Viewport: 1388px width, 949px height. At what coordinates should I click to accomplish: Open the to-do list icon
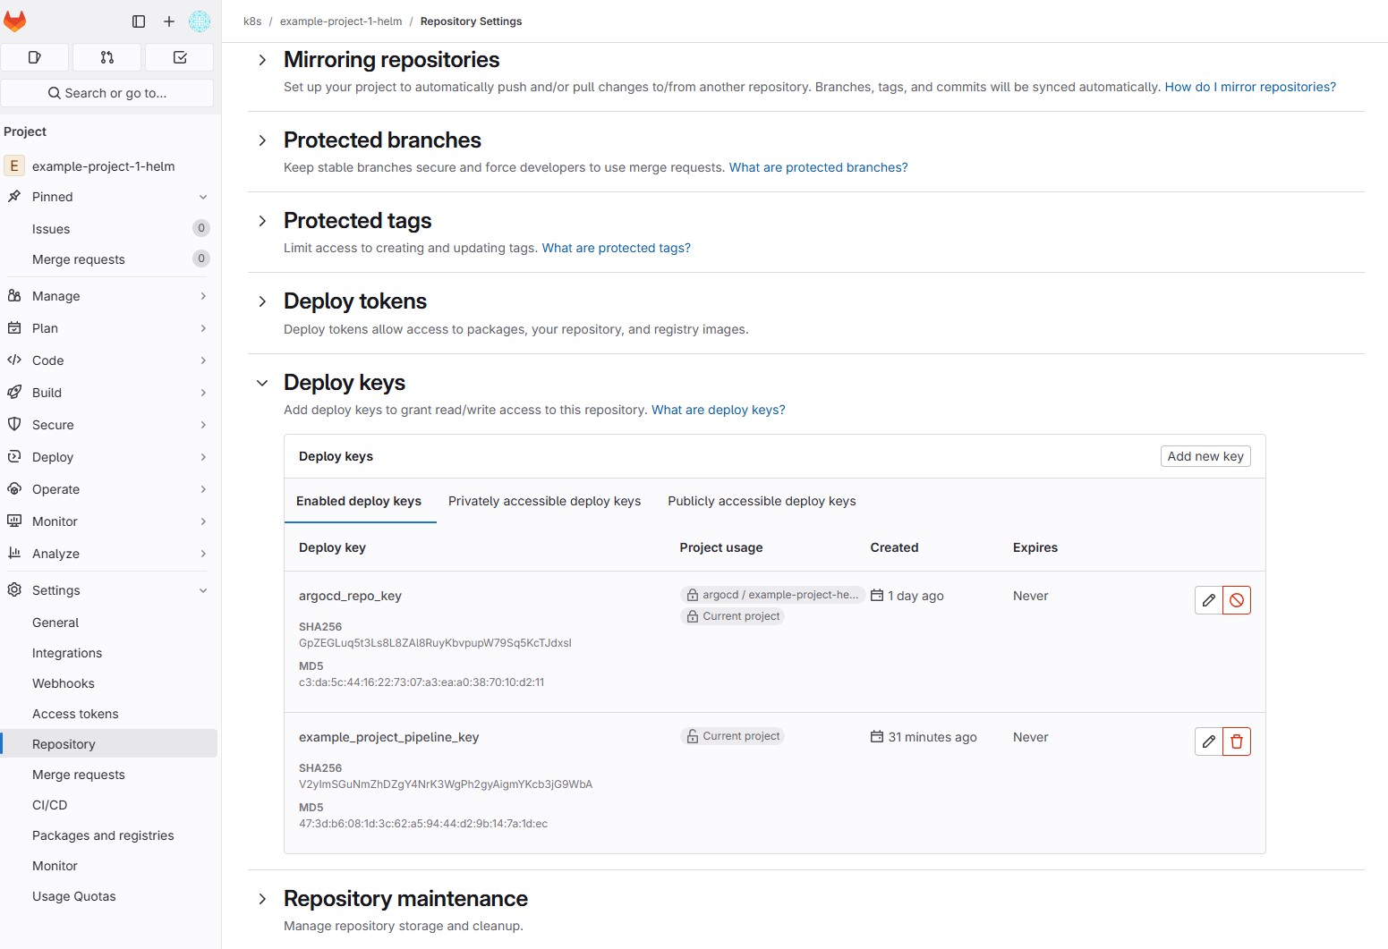(180, 57)
